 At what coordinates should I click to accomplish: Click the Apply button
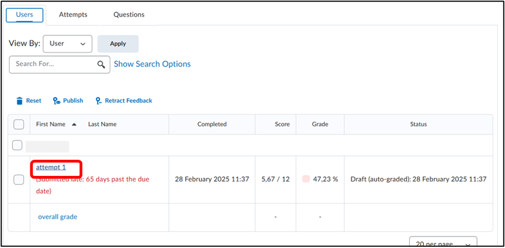(x=118, y=44)
